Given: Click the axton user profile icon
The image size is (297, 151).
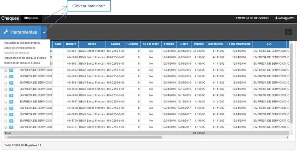Looking at the screenshot, I should point(276,18).
